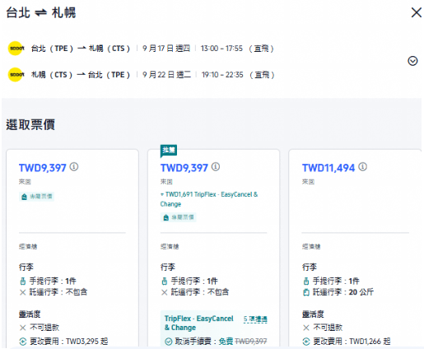Screen dimensions: 424x349
Task: Click Scoot logo on Sapporo to Taipei flight
Action: (x=16, y=75)
